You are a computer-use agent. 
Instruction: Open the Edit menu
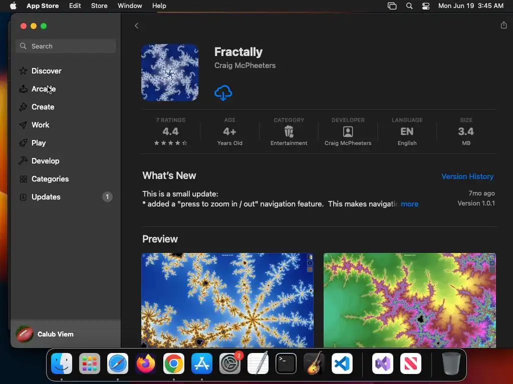coord(75,6)
